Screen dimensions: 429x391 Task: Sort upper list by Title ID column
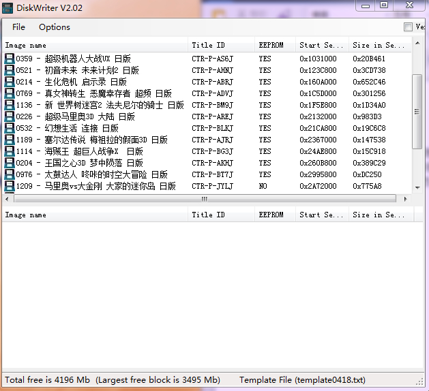[x=221, y=45]
